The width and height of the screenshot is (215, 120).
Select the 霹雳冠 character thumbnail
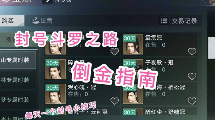133,45
